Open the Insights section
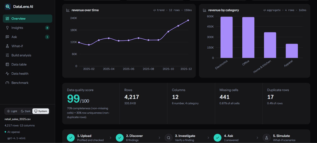317x143 pixels. tap(28, 28)
